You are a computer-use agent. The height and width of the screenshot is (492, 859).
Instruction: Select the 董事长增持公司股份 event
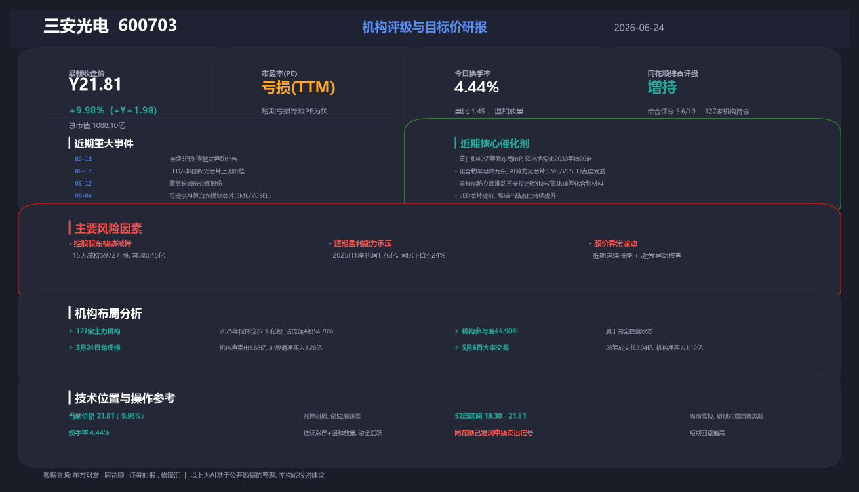click(195, 184)
